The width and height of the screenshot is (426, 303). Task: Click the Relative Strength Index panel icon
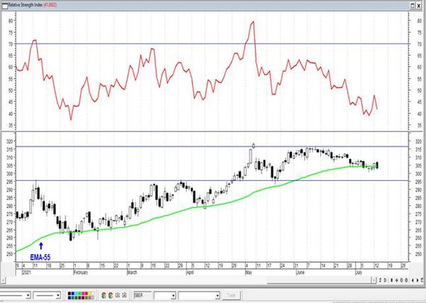pos(5,6)
